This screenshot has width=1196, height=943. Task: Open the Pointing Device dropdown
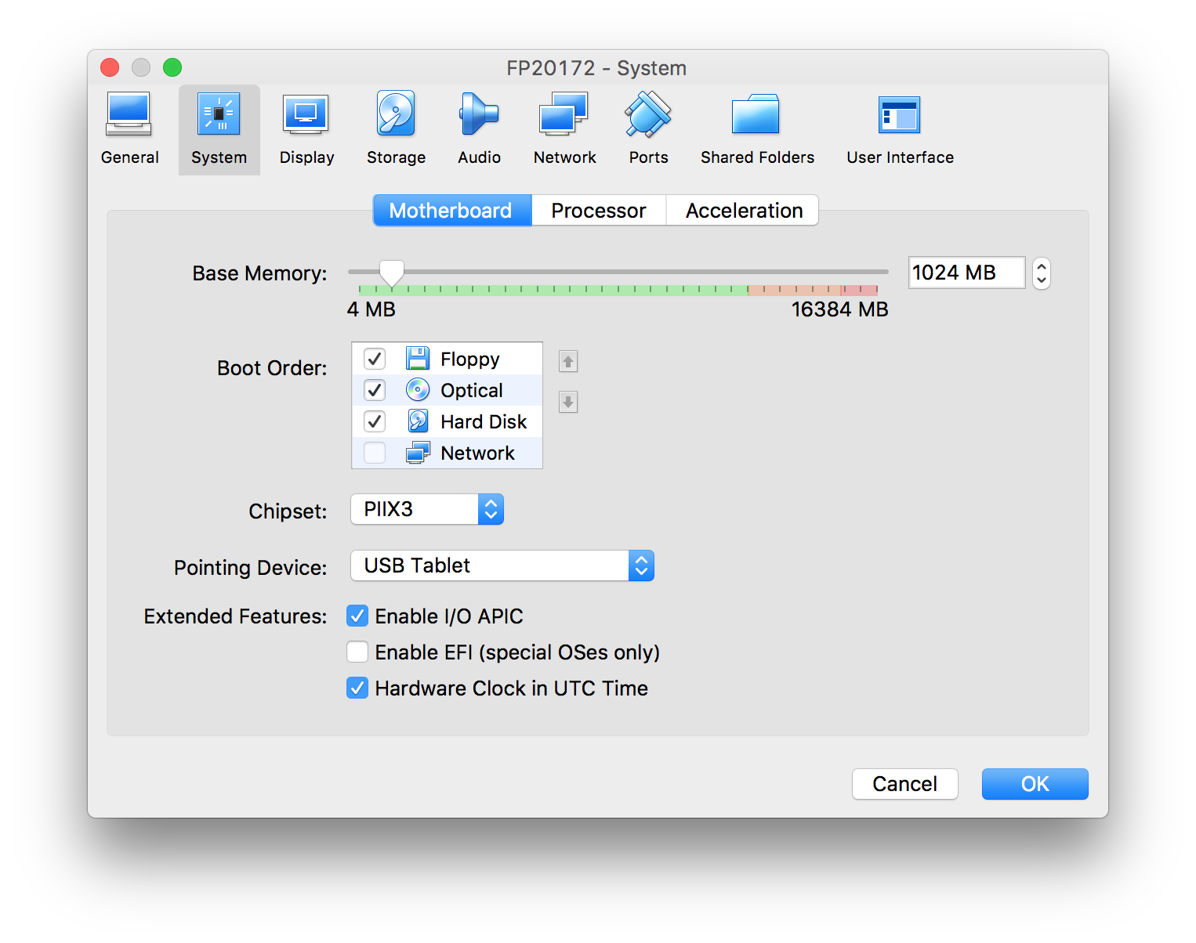(x=502, y=565)
